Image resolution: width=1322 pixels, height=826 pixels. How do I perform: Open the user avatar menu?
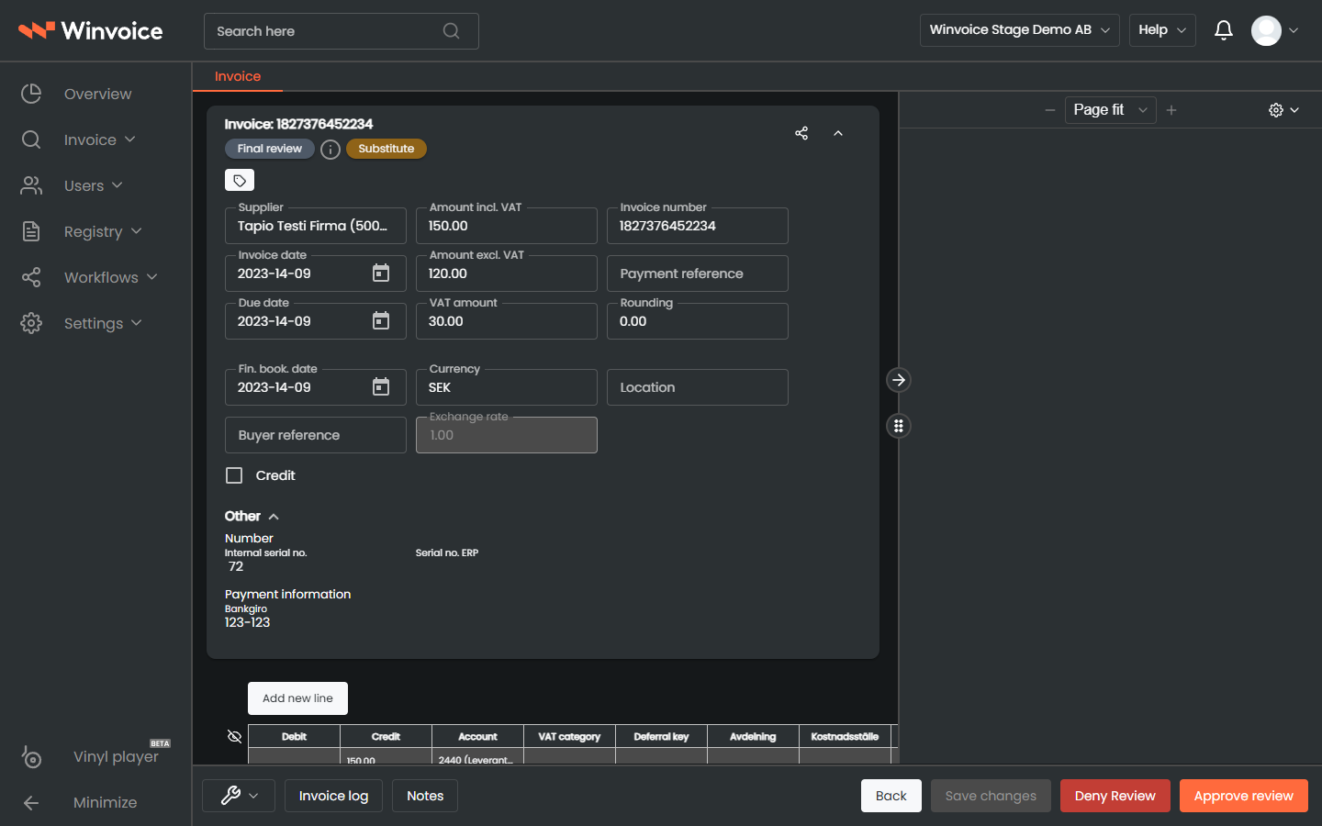pyautogui.click(x=1275, y=30)
